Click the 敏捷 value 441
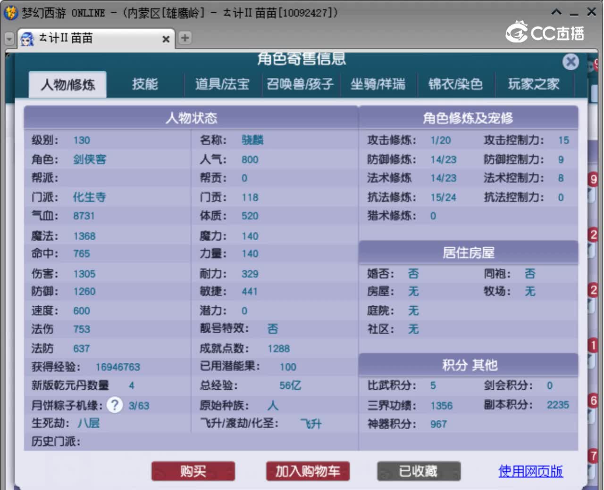The height and width of the screenshot is (490, 604). tap(250, 292)
